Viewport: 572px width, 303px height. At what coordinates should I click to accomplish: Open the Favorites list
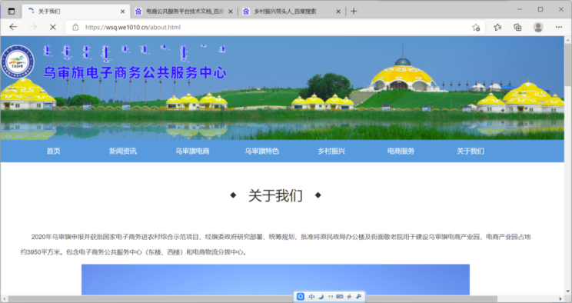497,27
